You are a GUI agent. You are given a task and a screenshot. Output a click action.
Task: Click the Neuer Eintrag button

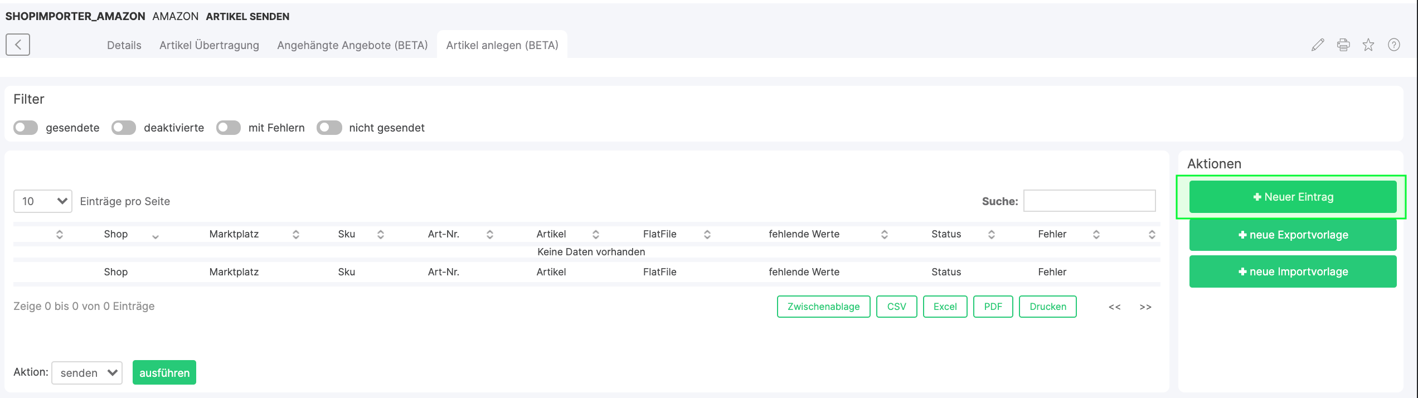point(1293,197)
